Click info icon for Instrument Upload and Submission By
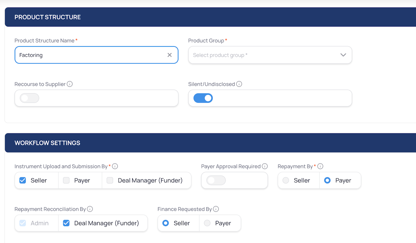This screenshot has height=243, width=416. 115,166
